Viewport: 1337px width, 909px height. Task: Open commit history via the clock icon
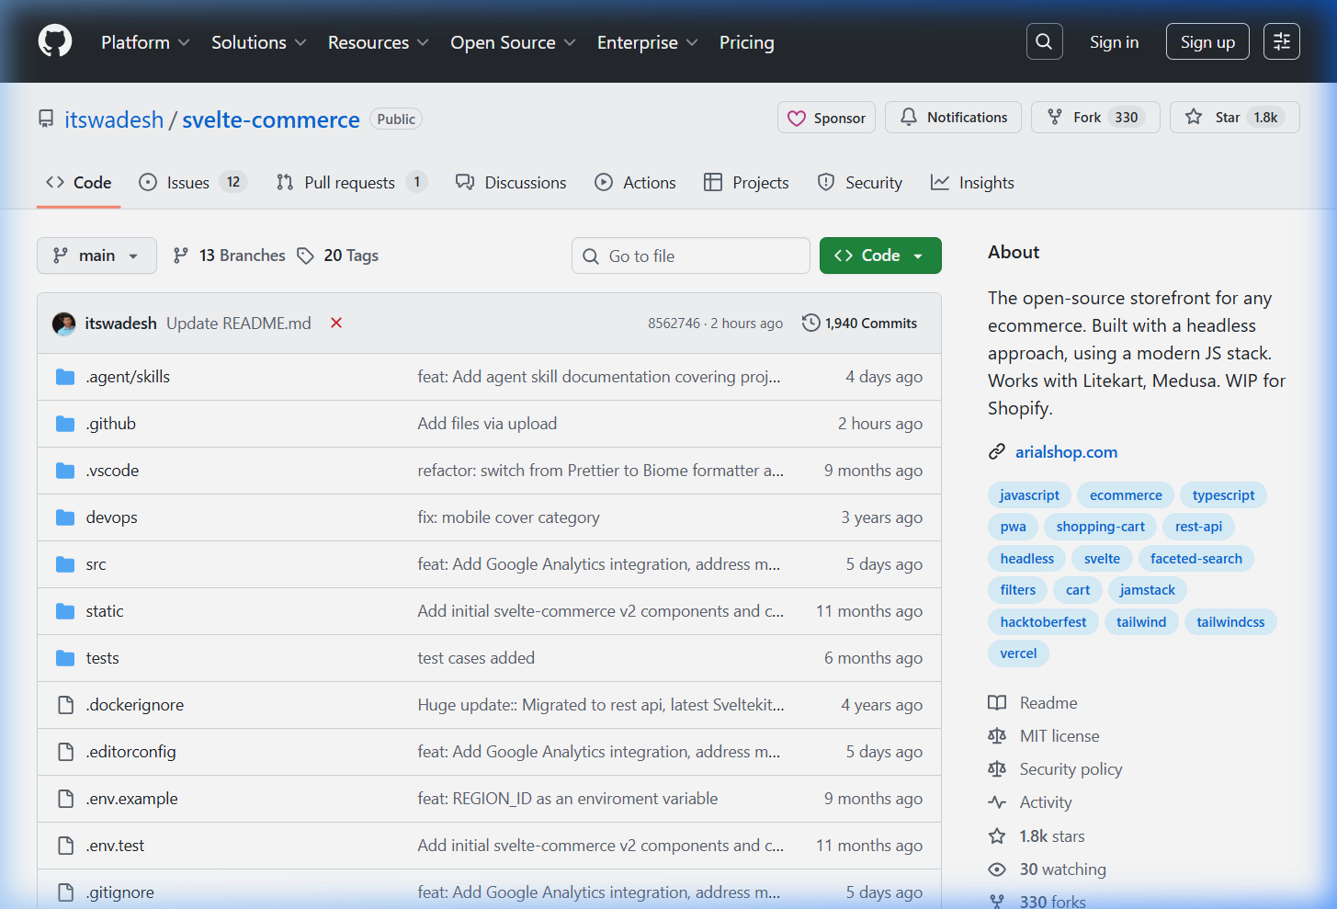811,323
